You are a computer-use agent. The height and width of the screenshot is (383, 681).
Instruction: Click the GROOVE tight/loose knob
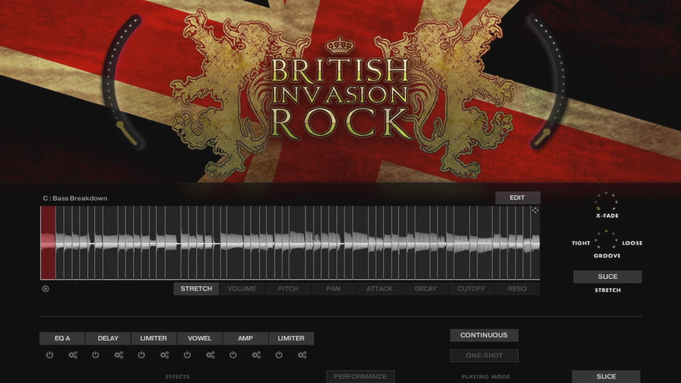point(606,242)
